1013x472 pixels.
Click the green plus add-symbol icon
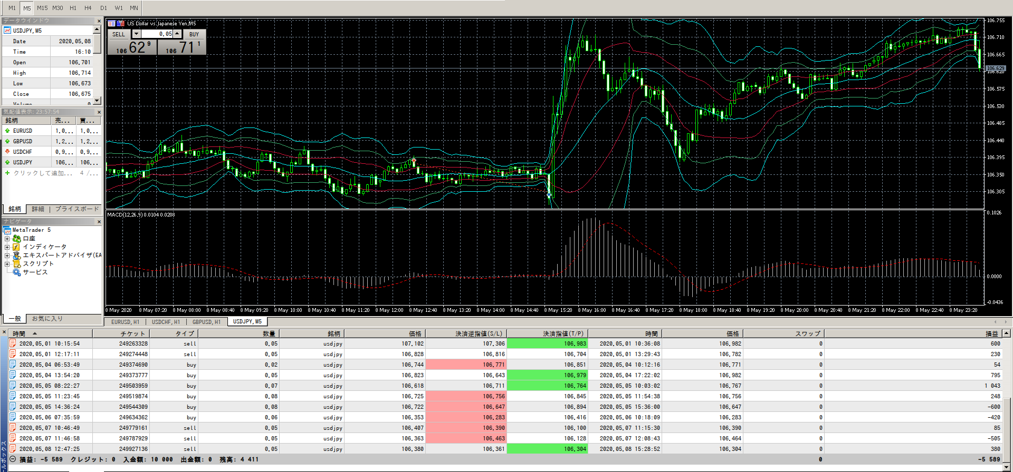(7, 173)
